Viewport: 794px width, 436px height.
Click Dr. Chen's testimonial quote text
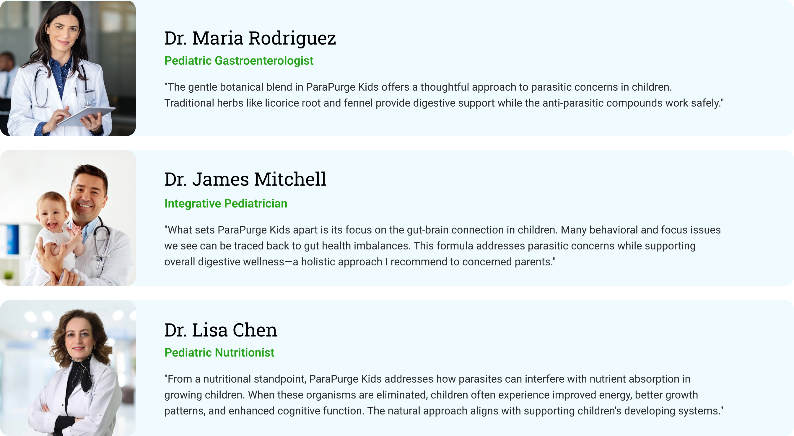click(443, 395)
